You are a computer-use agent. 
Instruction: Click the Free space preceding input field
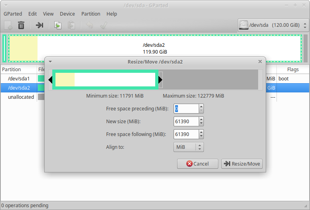[x=186, y=109]
